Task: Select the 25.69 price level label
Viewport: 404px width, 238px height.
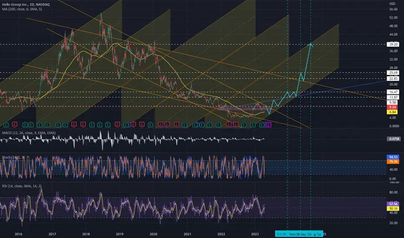Action: coord(393,73)
